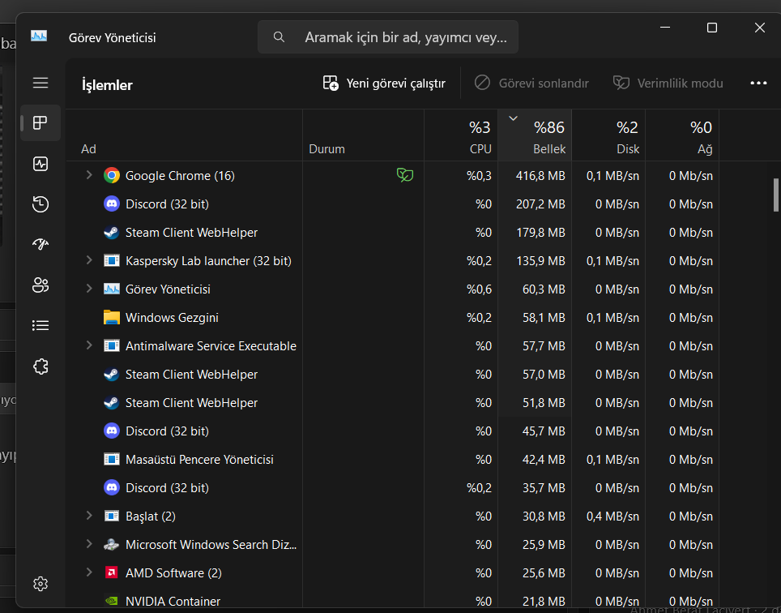Maximize the Görev Yöneticisi window

tap(712, 28)
